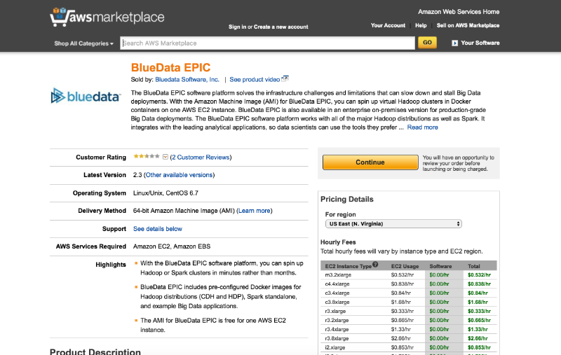This screenshot has width=561, height=355.
Task: Click the $0.532/hr total for m3.2xlarge
Action: tap(479, 275)
